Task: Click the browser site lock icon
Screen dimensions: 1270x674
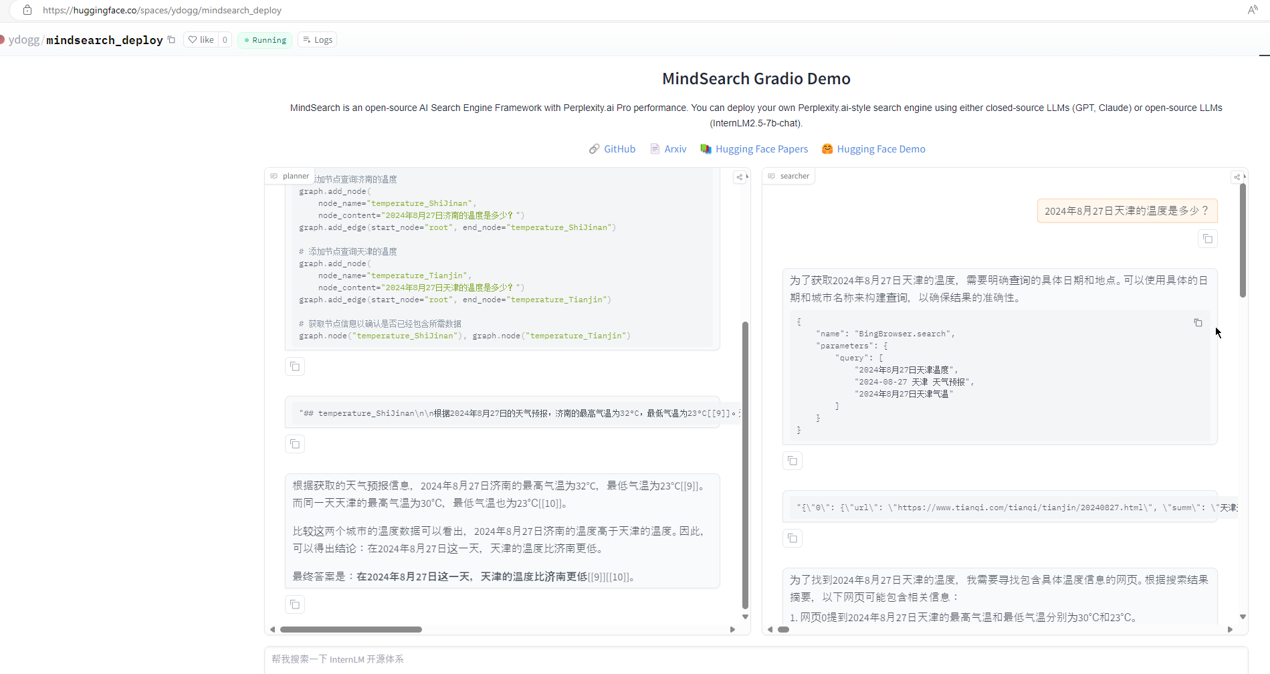Action: [x=27, y=10]
